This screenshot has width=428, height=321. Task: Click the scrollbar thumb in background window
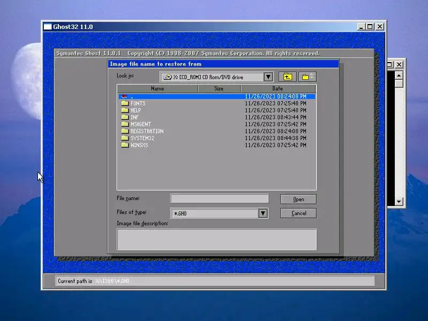pos(399,83)
